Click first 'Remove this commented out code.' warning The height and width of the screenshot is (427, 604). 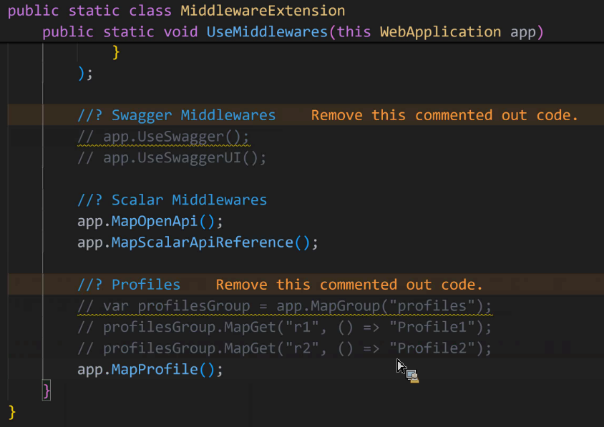(x=444, y=115)
